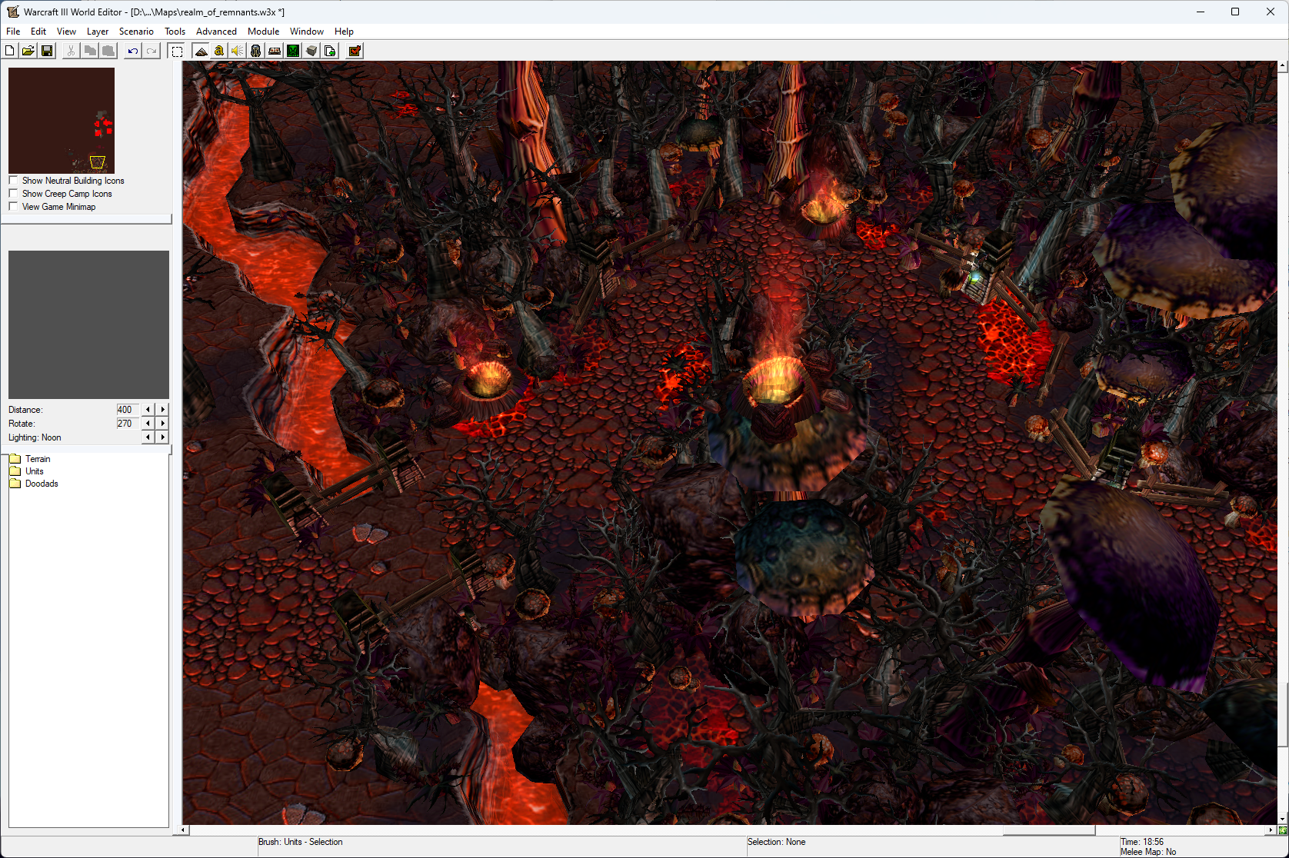The height and width of the screenshot is (858, 1289).
Task: Open the Window menu
Action: click(x=306, y=32)
